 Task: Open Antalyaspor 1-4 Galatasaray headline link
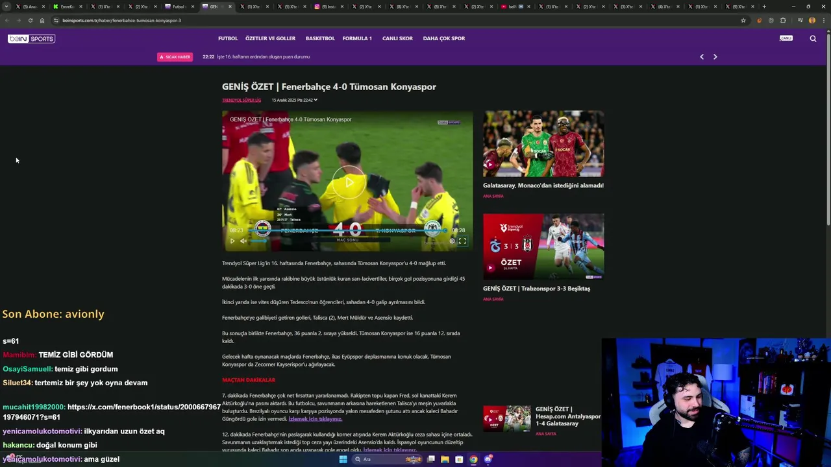coord(568,416)
